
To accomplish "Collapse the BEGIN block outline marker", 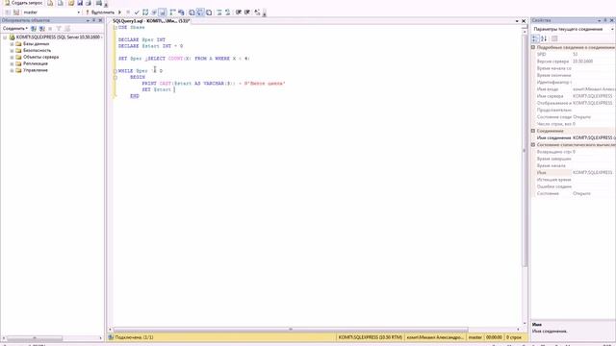I will tap(115, 77).
